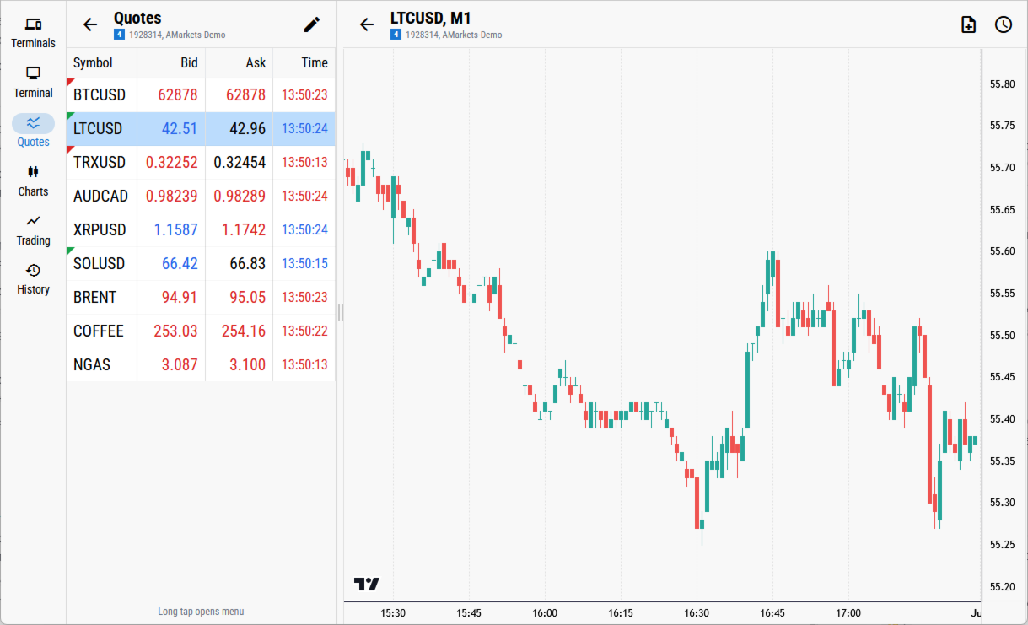This screenshot has height=625, width=1028.
Task: Open the clock timeframe icon
Action: 1003,24
